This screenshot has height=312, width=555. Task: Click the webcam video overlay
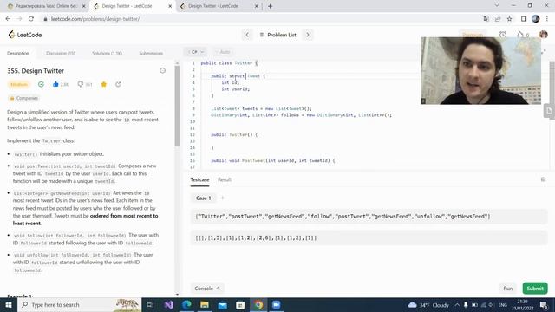tap(480, 70)
